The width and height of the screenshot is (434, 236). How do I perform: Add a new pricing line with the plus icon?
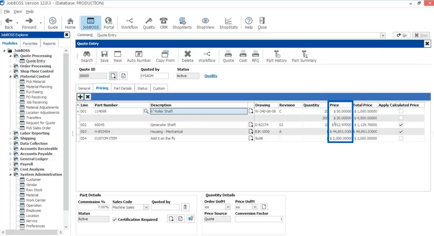[80, 97]
